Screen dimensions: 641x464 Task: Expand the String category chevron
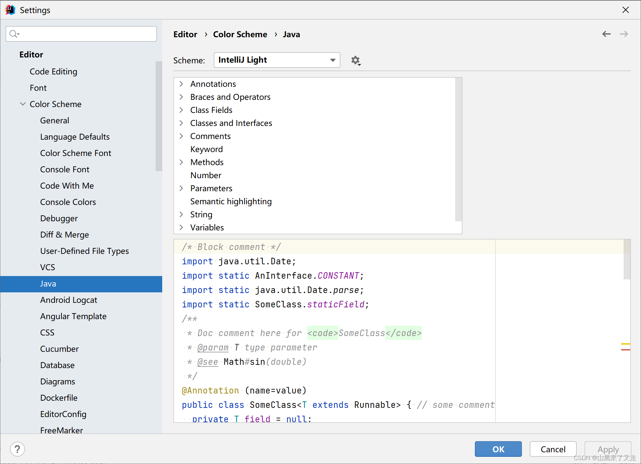pos(181,214)
